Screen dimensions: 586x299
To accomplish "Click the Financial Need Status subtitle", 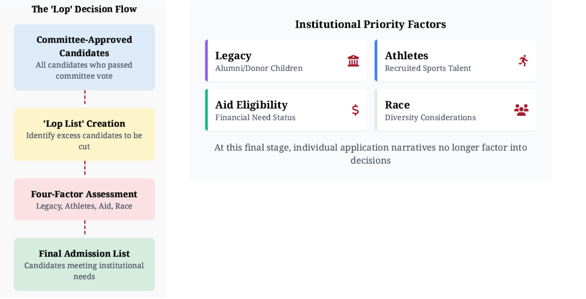I will coord(255,118).
